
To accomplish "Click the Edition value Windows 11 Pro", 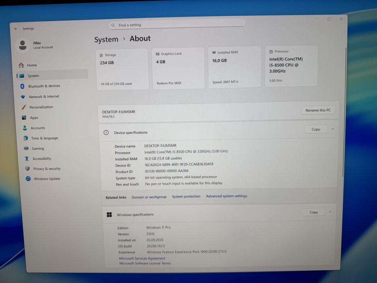I will pos(158,227).
